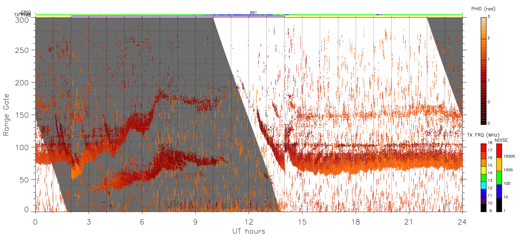Select red 17–18 MHz TX FRQ swatch
This screenshot has width=520, height=240.
(x=484, y=147)
